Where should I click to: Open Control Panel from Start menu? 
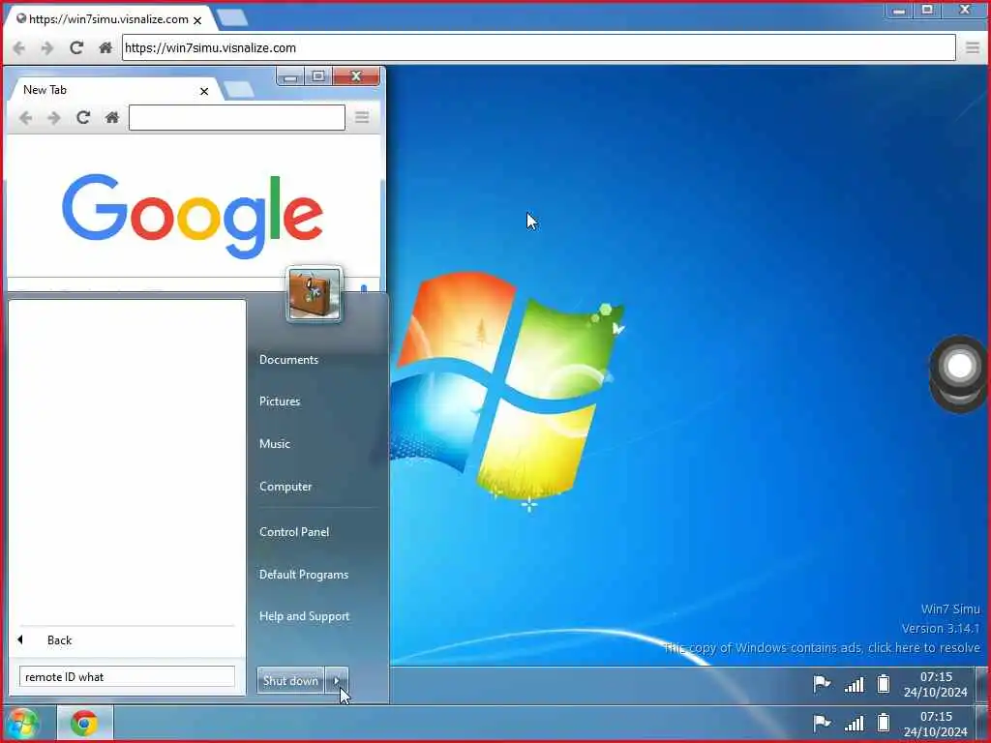coord(294,532)
